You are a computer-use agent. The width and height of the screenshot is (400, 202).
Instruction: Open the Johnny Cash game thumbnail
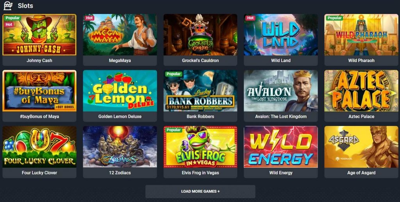click(x=39, y=35)
